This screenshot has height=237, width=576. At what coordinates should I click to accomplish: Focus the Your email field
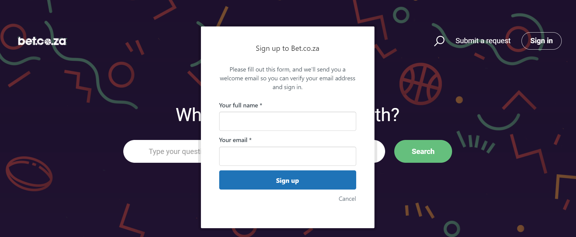(x=287, y=156)
